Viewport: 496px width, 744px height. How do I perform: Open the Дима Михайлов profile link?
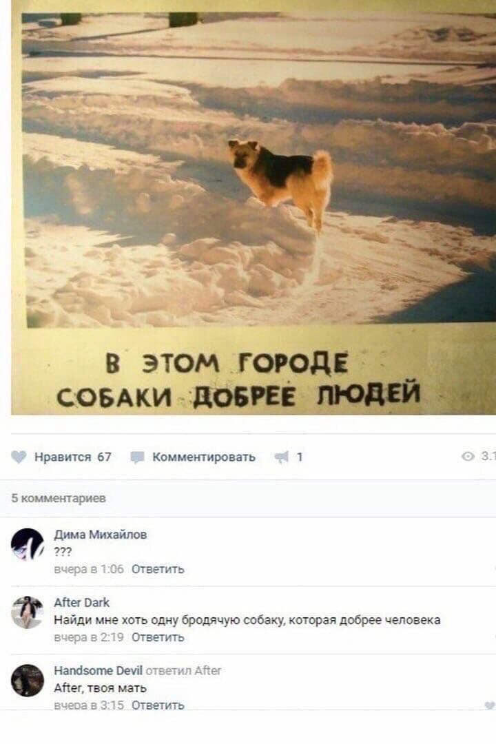(x=100, y=535)
